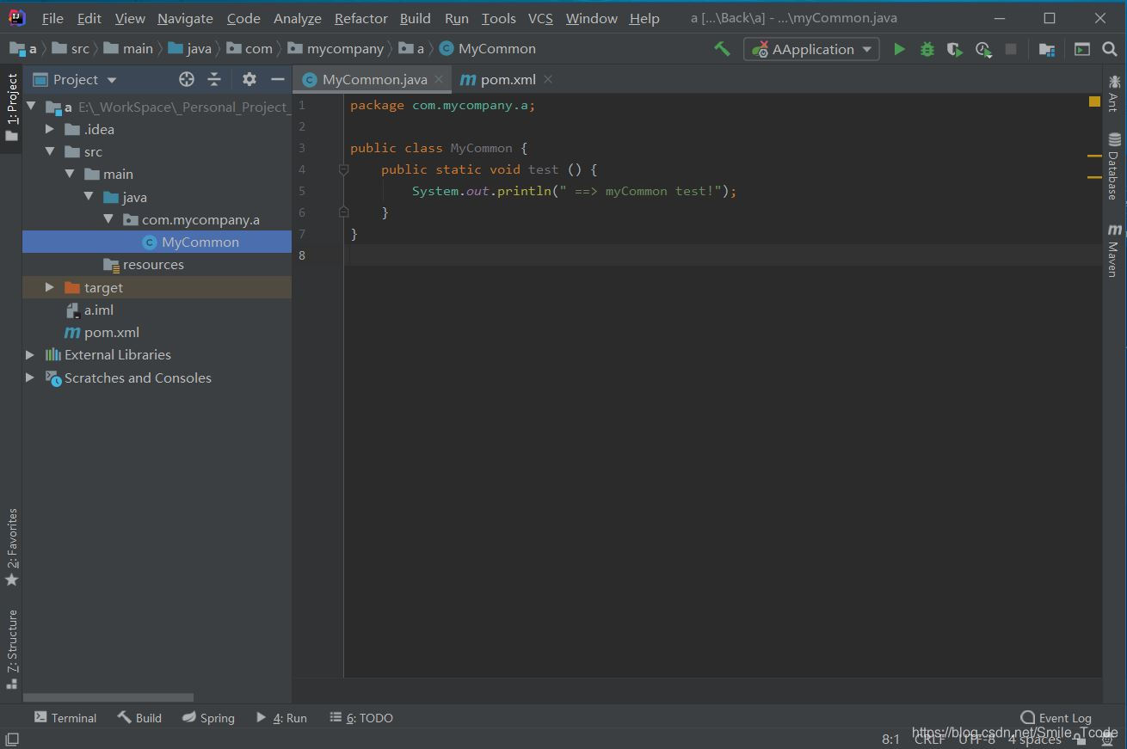
Task: Click the Search Everywhere magnifier
Action: point(1110,49)
